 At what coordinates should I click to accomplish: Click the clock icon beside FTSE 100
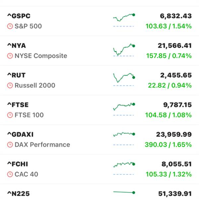[x=10, y=115]
